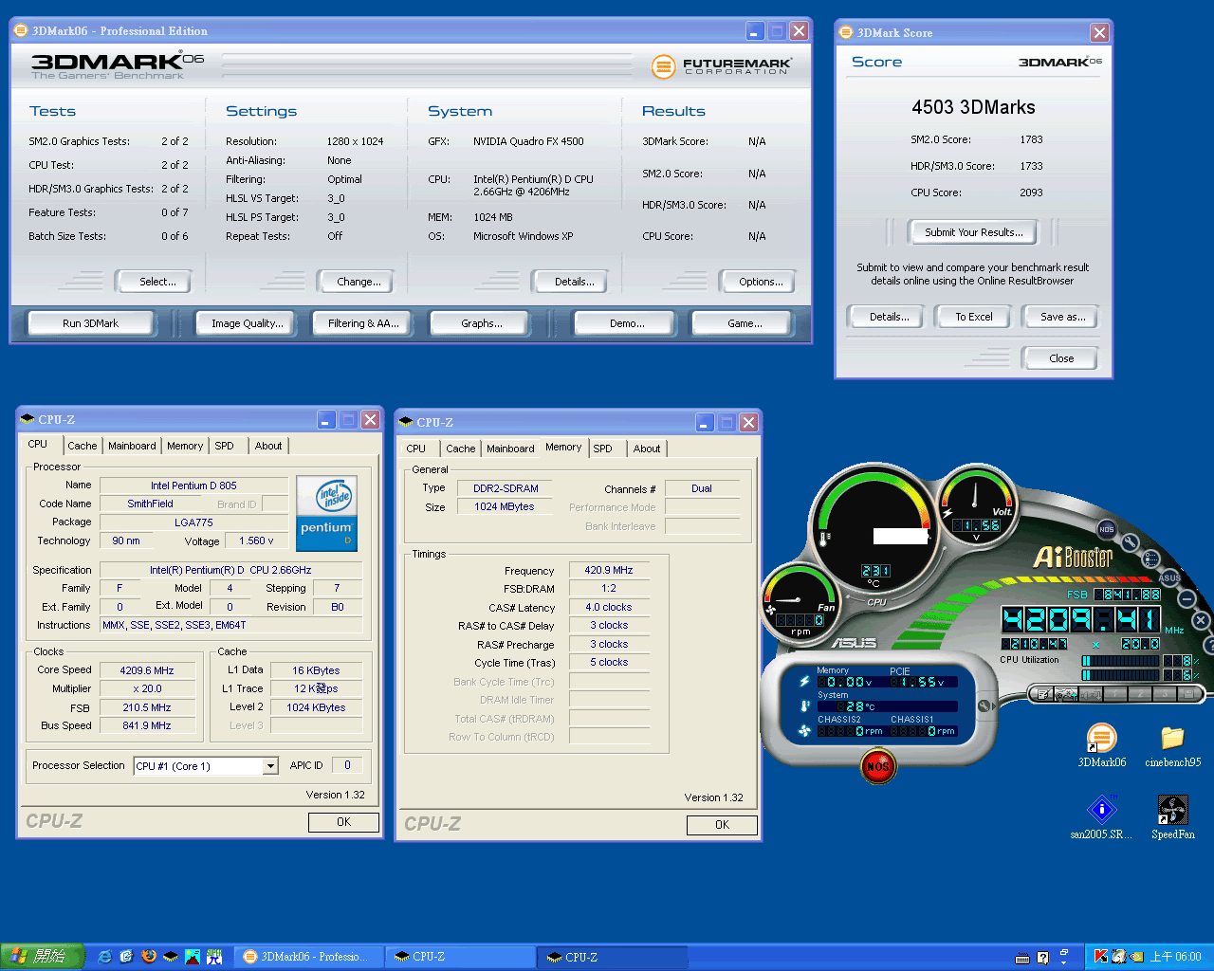Open Firefox from the quick launch bar
The height and width of the screenshot is (971, 1214).
pyautogui.click(x=149, y=957)
